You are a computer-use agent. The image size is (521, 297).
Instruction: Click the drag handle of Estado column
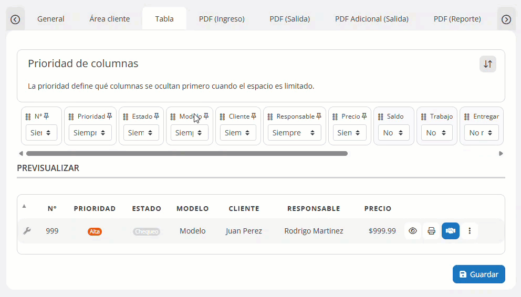coord(126,117)
